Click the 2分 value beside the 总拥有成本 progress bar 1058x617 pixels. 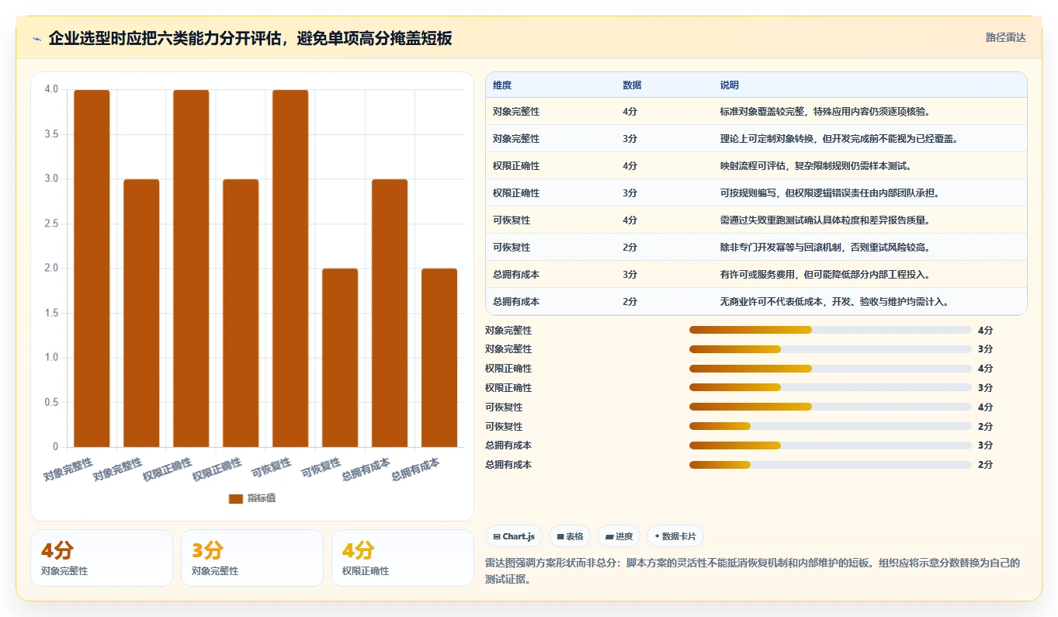click(x=985, y=465)
